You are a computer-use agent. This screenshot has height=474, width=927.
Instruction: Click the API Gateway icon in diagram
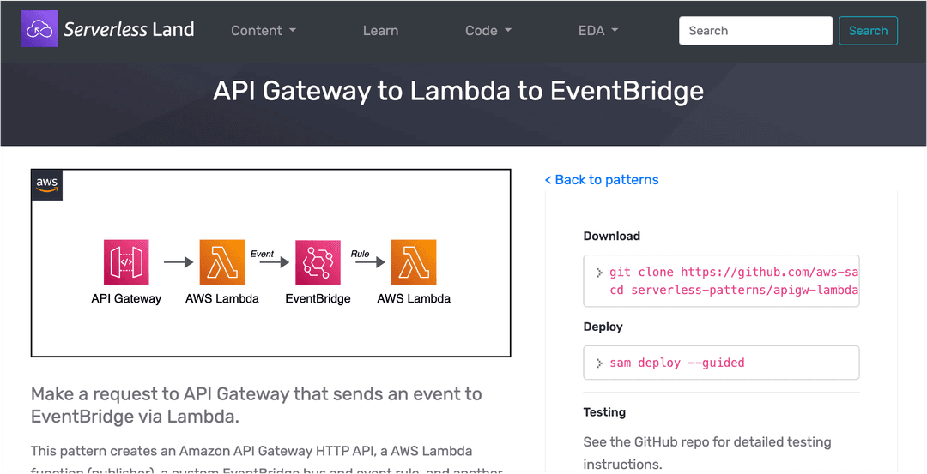(126, 262)
